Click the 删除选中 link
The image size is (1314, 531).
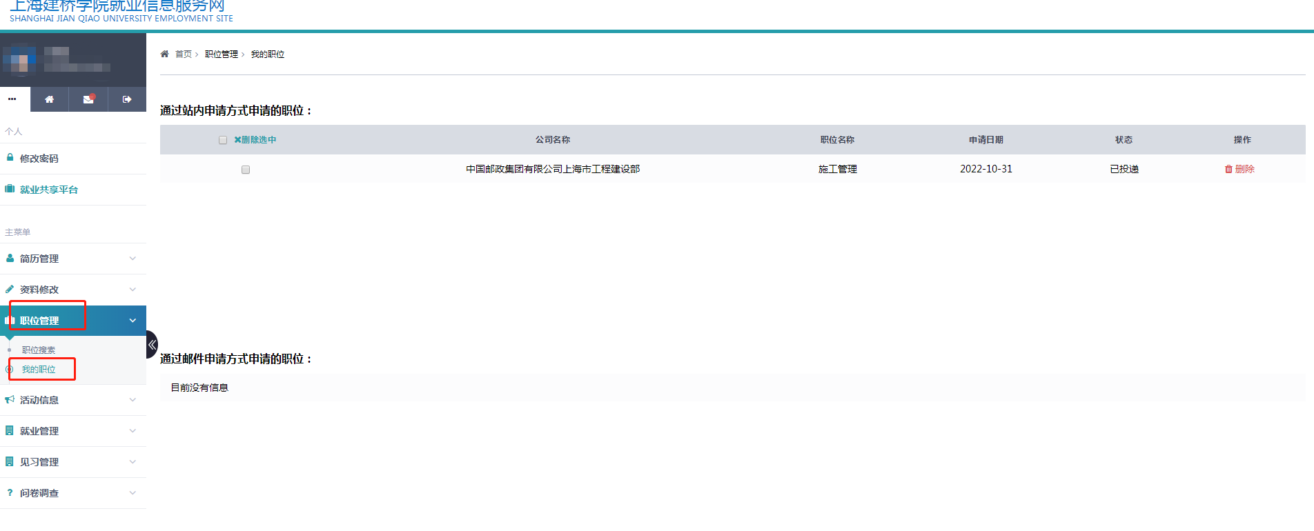click(255, 140)
